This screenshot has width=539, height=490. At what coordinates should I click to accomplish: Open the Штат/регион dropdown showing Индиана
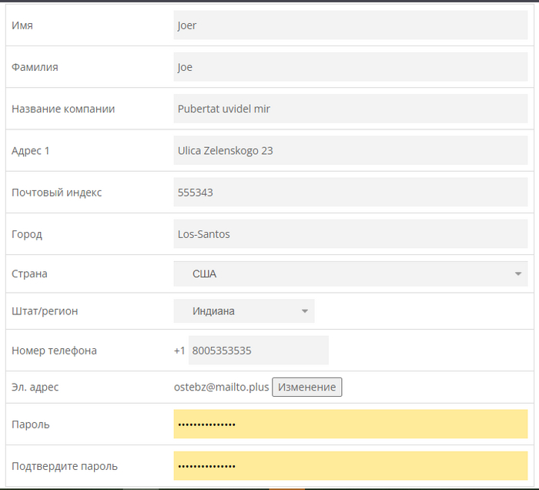point(244,310)
